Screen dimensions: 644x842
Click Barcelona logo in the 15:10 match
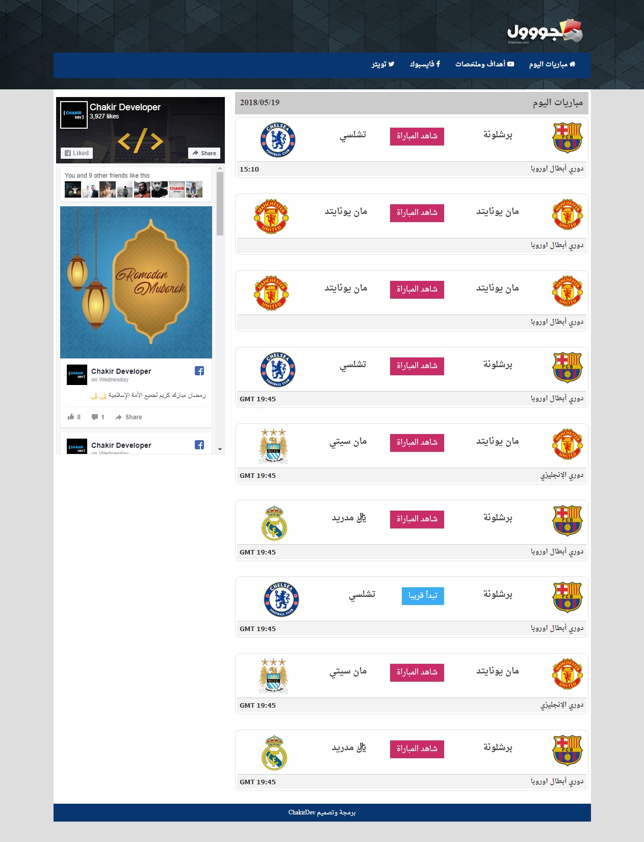point(567,137)
